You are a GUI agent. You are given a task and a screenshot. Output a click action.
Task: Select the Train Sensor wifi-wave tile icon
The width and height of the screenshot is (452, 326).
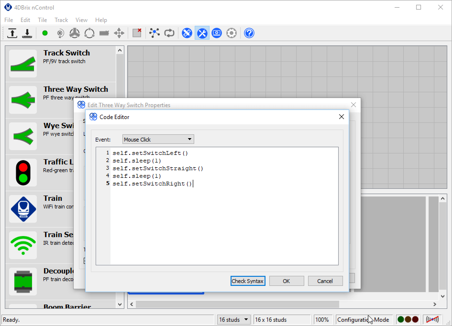coord(23,245)
